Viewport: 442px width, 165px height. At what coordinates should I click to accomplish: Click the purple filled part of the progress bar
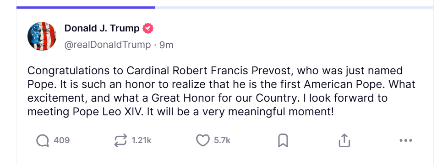pyautogui.click(x=86, y=7)
